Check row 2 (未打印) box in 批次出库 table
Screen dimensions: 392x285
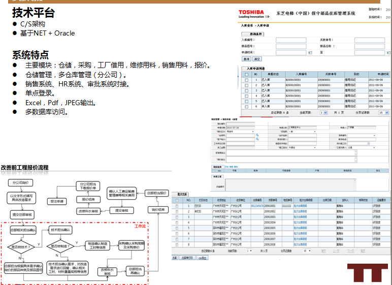pos(177,211)
